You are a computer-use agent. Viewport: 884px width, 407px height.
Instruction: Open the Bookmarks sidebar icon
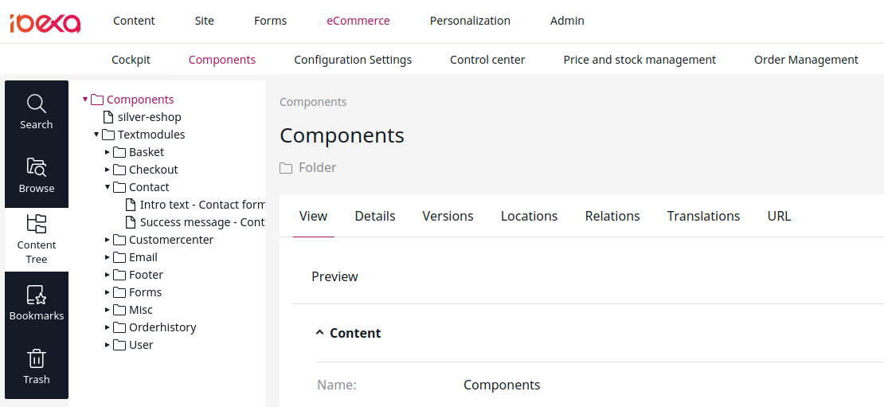click(x=36, y=295)
